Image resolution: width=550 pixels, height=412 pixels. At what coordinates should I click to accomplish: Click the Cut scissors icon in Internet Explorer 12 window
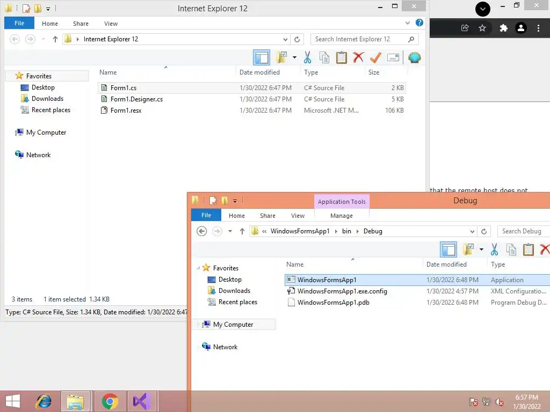pyautogui.click(x=307, y=57)
